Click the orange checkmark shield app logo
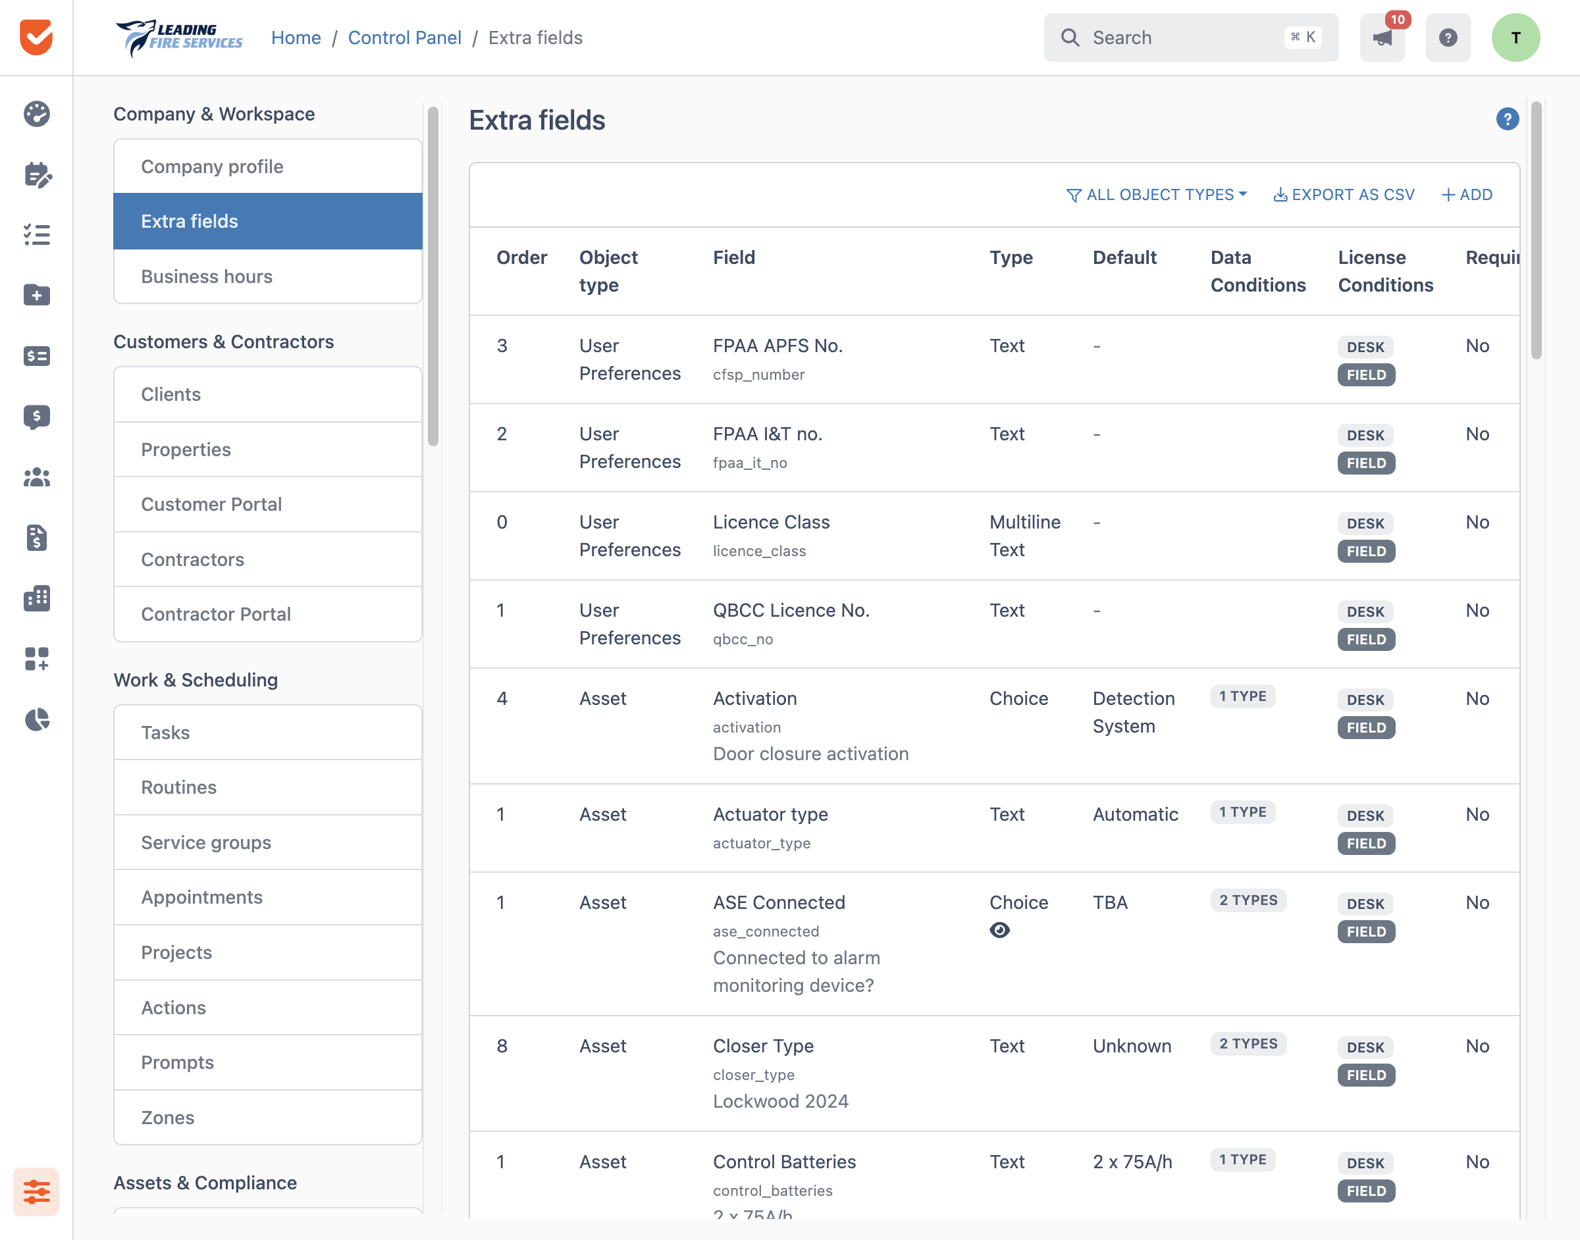Screen dimensions: 1580x1240 click(36, 36)
